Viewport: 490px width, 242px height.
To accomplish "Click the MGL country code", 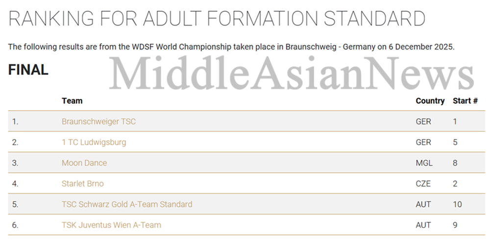I will [424, 163].
